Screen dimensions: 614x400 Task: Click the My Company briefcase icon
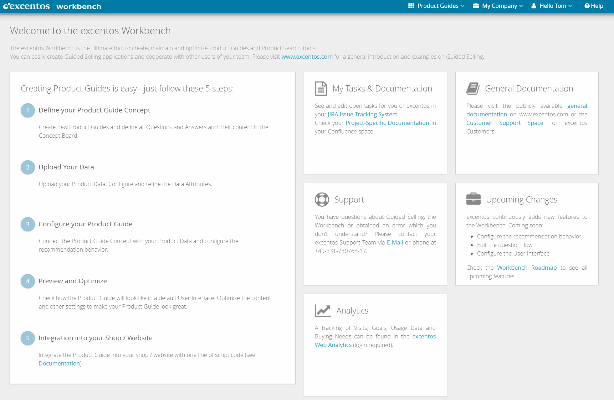[476, 6]
